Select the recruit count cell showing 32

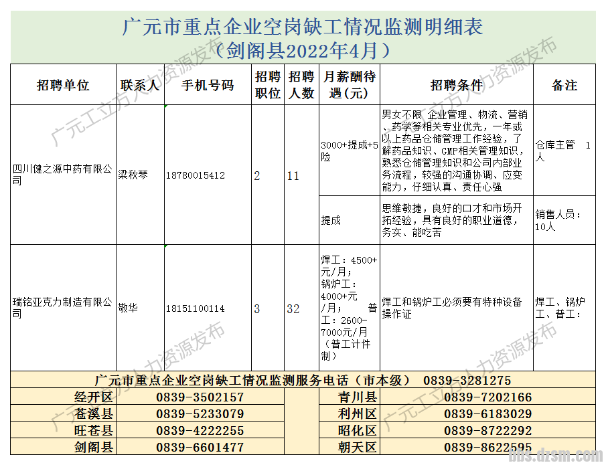pos(293,308)
